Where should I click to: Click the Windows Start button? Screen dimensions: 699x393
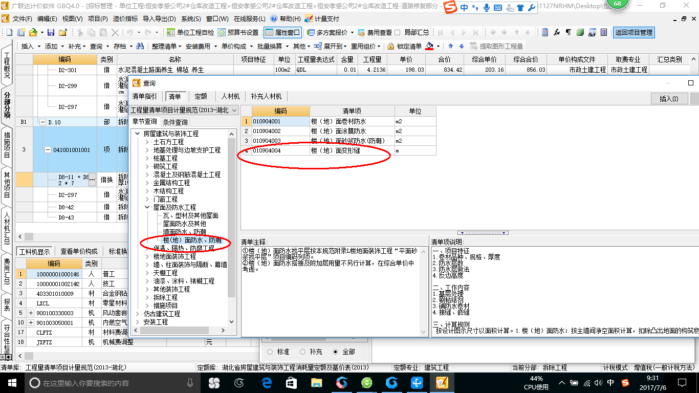point(12,383)
